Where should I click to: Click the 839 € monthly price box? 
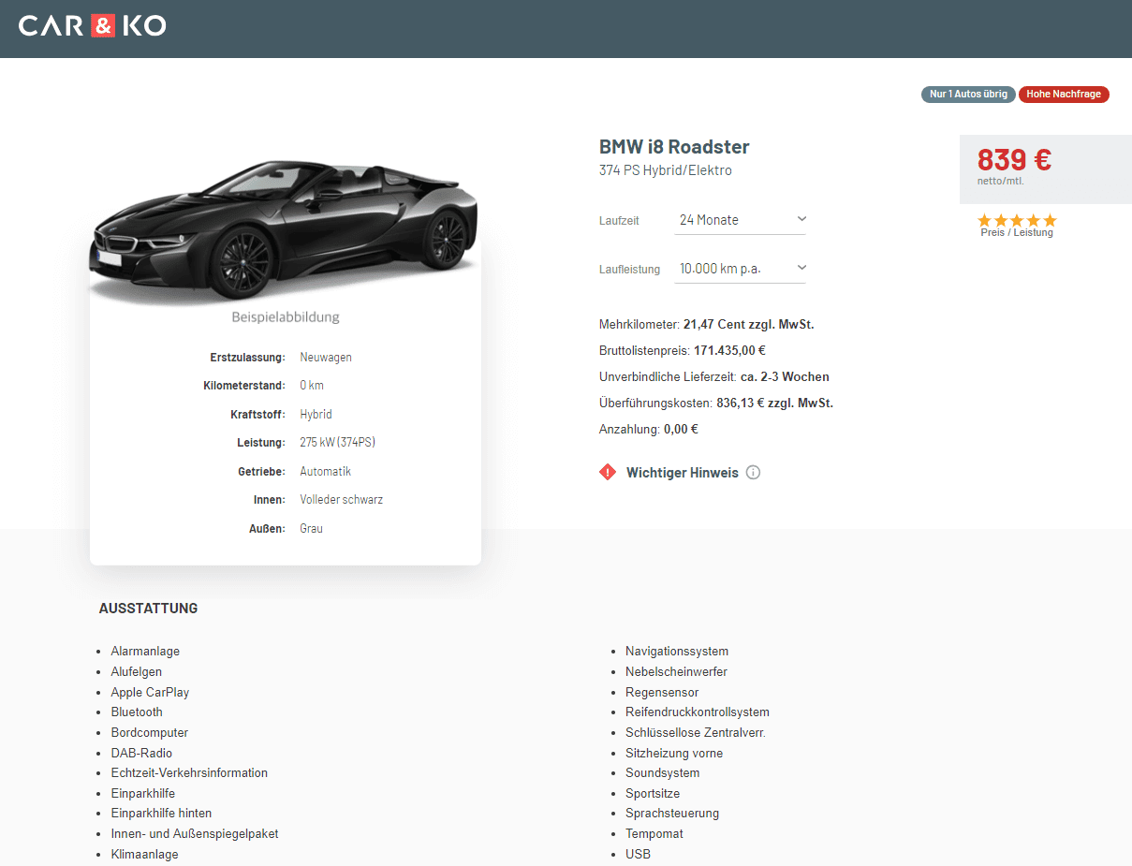pos(1046,169)
